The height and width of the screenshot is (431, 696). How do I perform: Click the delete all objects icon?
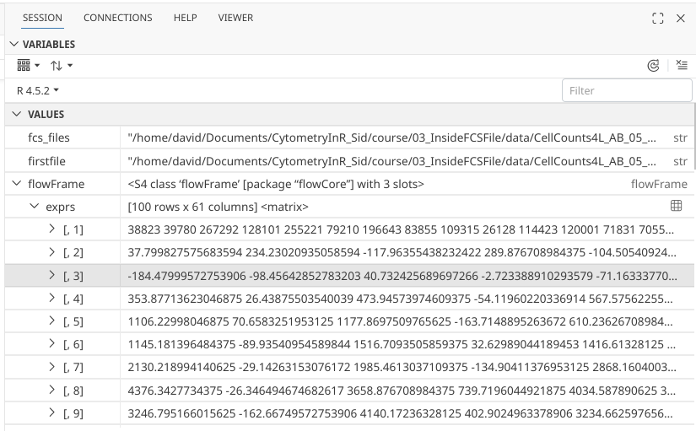[x=682, y=65]
